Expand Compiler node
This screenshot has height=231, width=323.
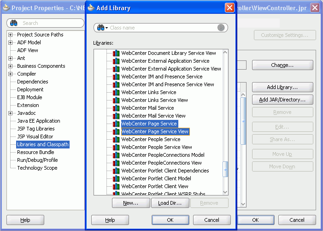[10, 74]
